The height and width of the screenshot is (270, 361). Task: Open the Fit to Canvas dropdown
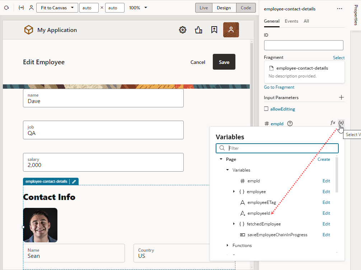click(x=57, y=7)
